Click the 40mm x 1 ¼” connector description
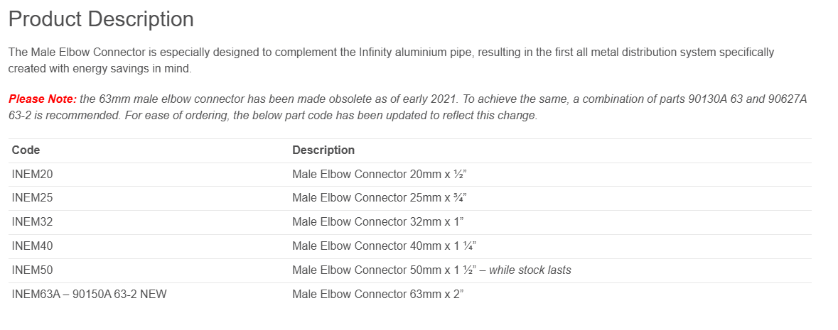The height and width of the screenshot is (330, 838). coord(384,246)
